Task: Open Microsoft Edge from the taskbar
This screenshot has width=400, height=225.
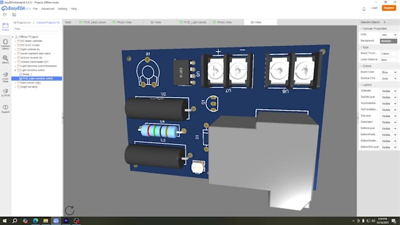Action: [x=35, y=221]
